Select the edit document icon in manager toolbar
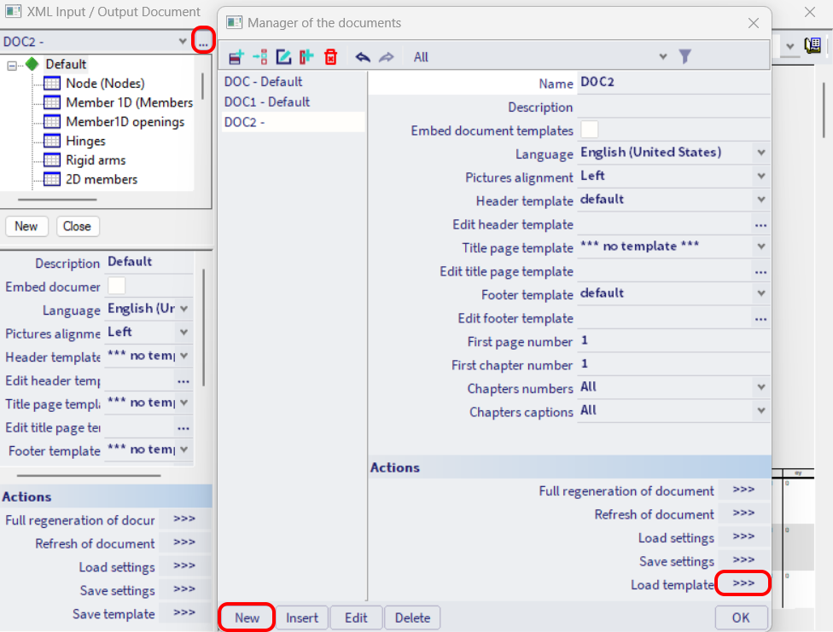Viewport: 833px width, 632px height. (x=284, y=57)
